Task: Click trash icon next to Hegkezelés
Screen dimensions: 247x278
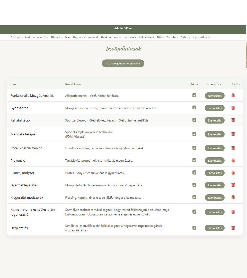Action: [233, 228]
